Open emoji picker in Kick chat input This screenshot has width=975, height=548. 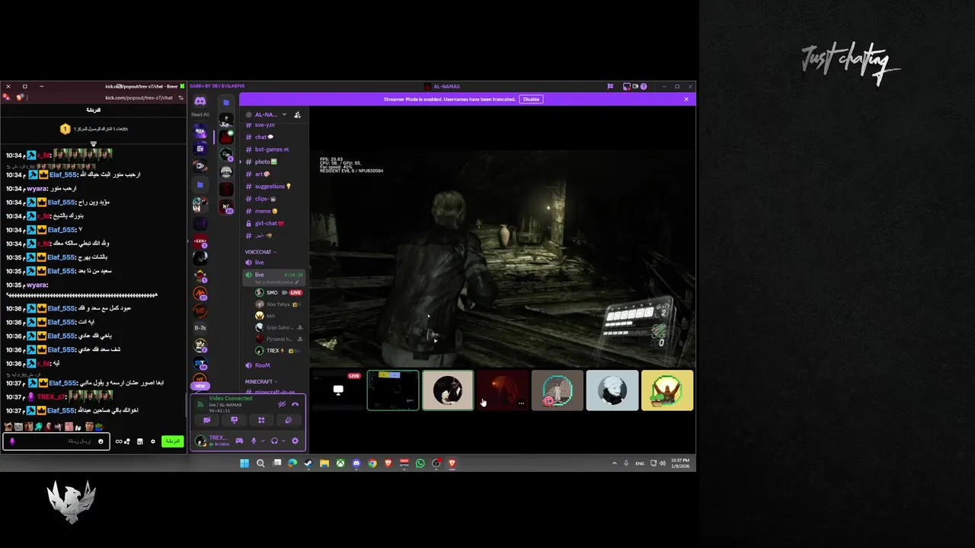[x=101, y=441]
